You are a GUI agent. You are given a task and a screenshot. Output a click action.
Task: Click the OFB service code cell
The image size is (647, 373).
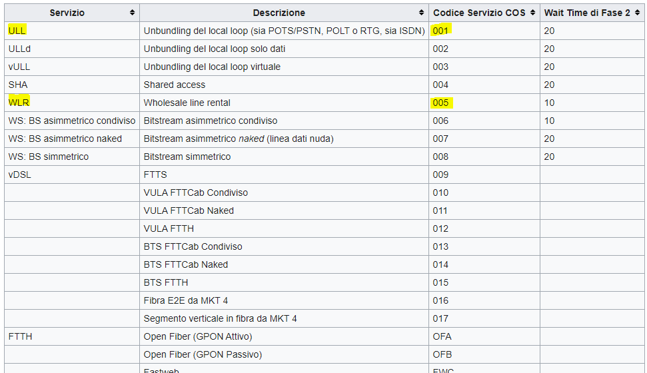pos(442,354)
